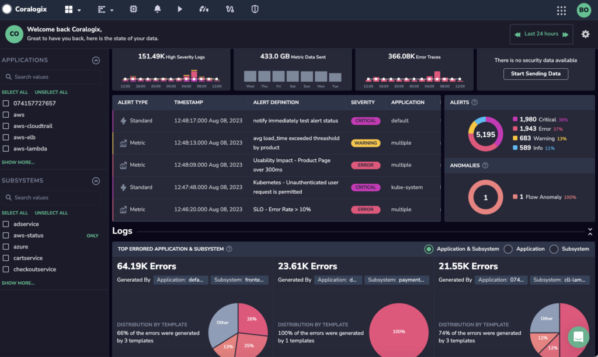Open the nine-dot apps grid icon
Screen dimensions: 598x357
click(561, 10)
